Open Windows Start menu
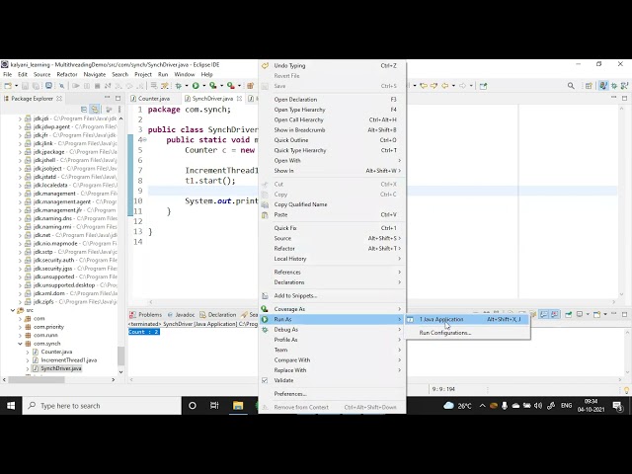 coord(11,406)
